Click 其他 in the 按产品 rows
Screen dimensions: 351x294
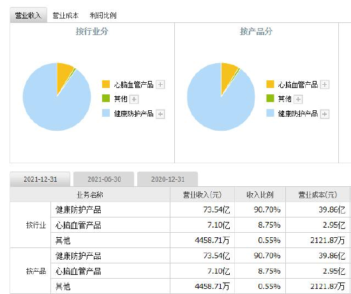pyautogui.click(x=63, y=286)
